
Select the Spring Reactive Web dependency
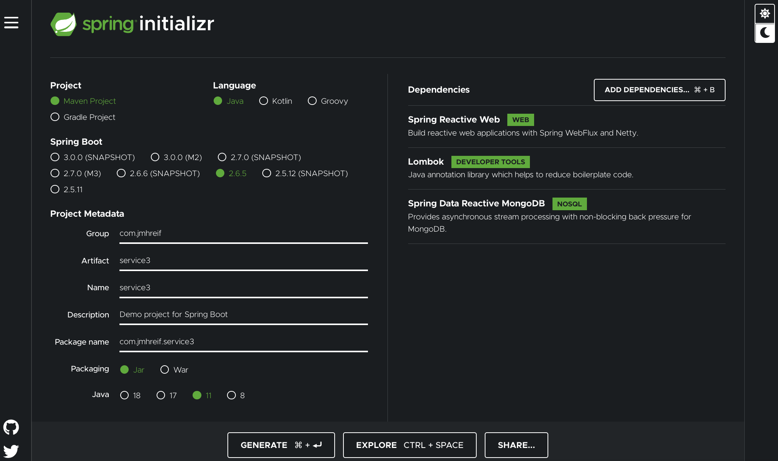click(x=567, y=126)
